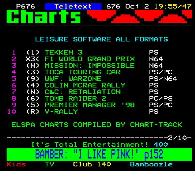Click the P676 page number

[x=26, y=7]
